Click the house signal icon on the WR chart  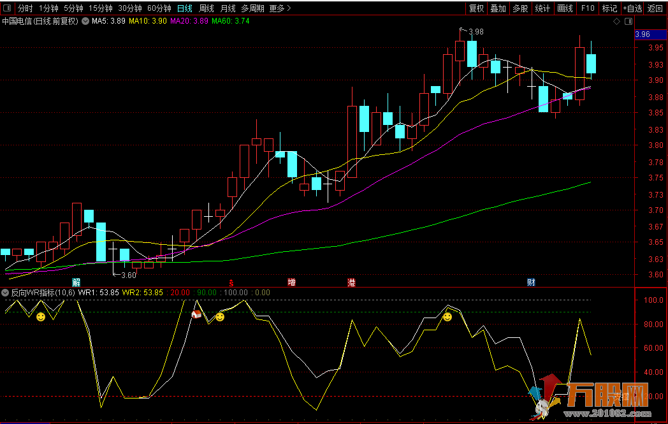(196, 314)
